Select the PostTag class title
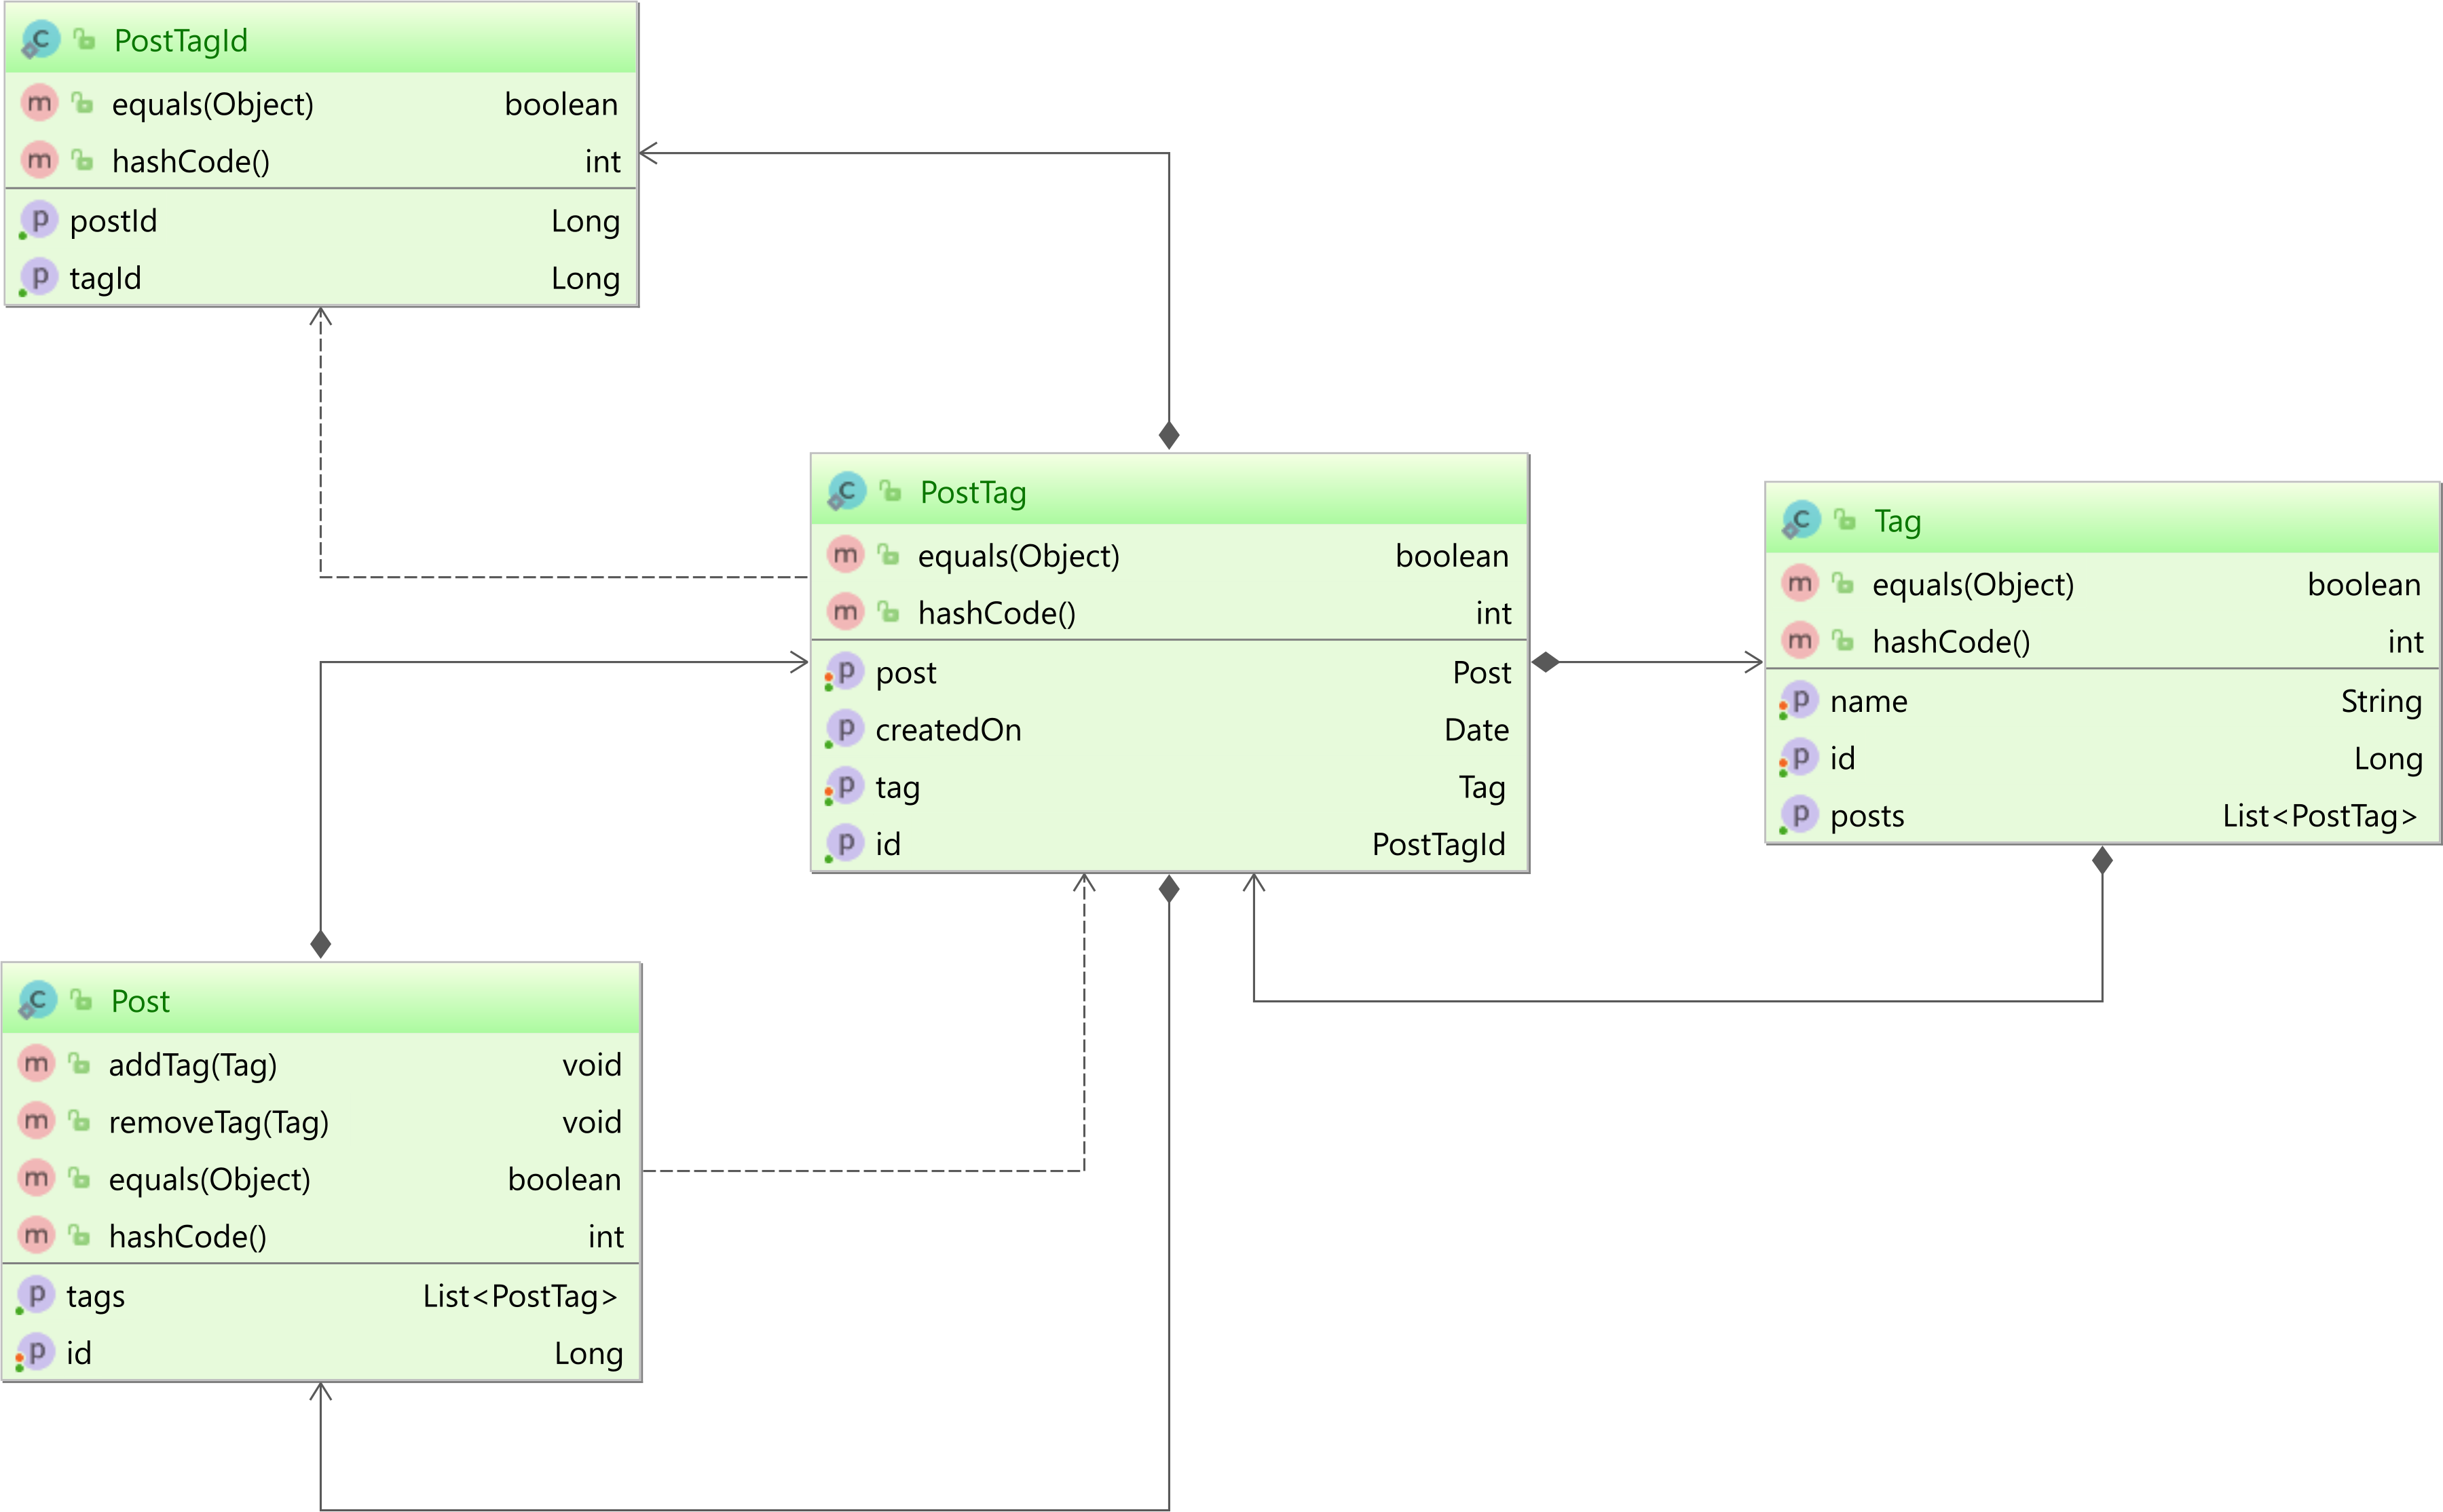The image size is (2443, 1512). point(973,492)
